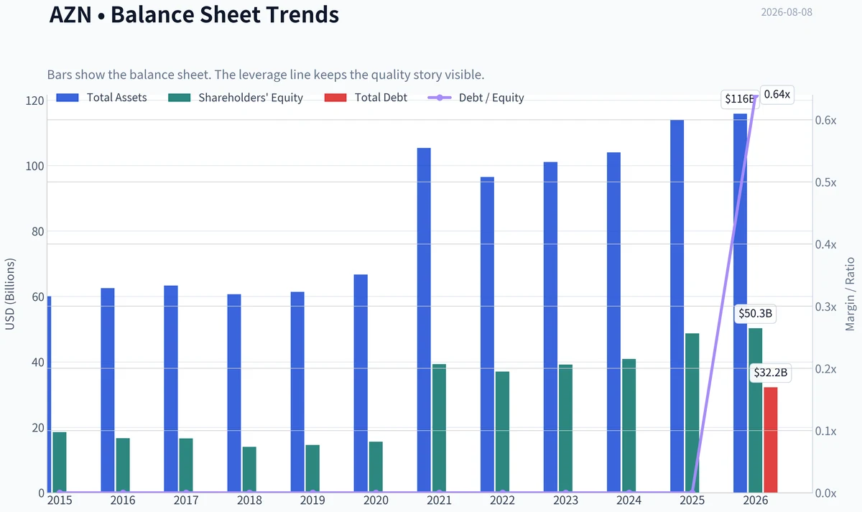Click the 2026-08-08 date stamp
Viewport: 862px width, 512px height.
coord(787,12)
